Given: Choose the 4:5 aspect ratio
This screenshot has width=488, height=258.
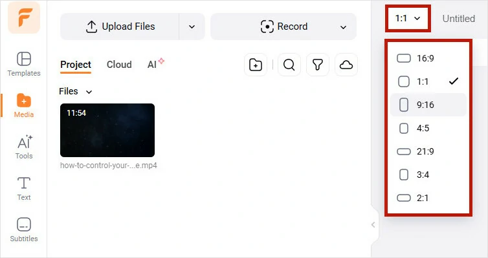Looking at the screenshot, I should point(428,128).
